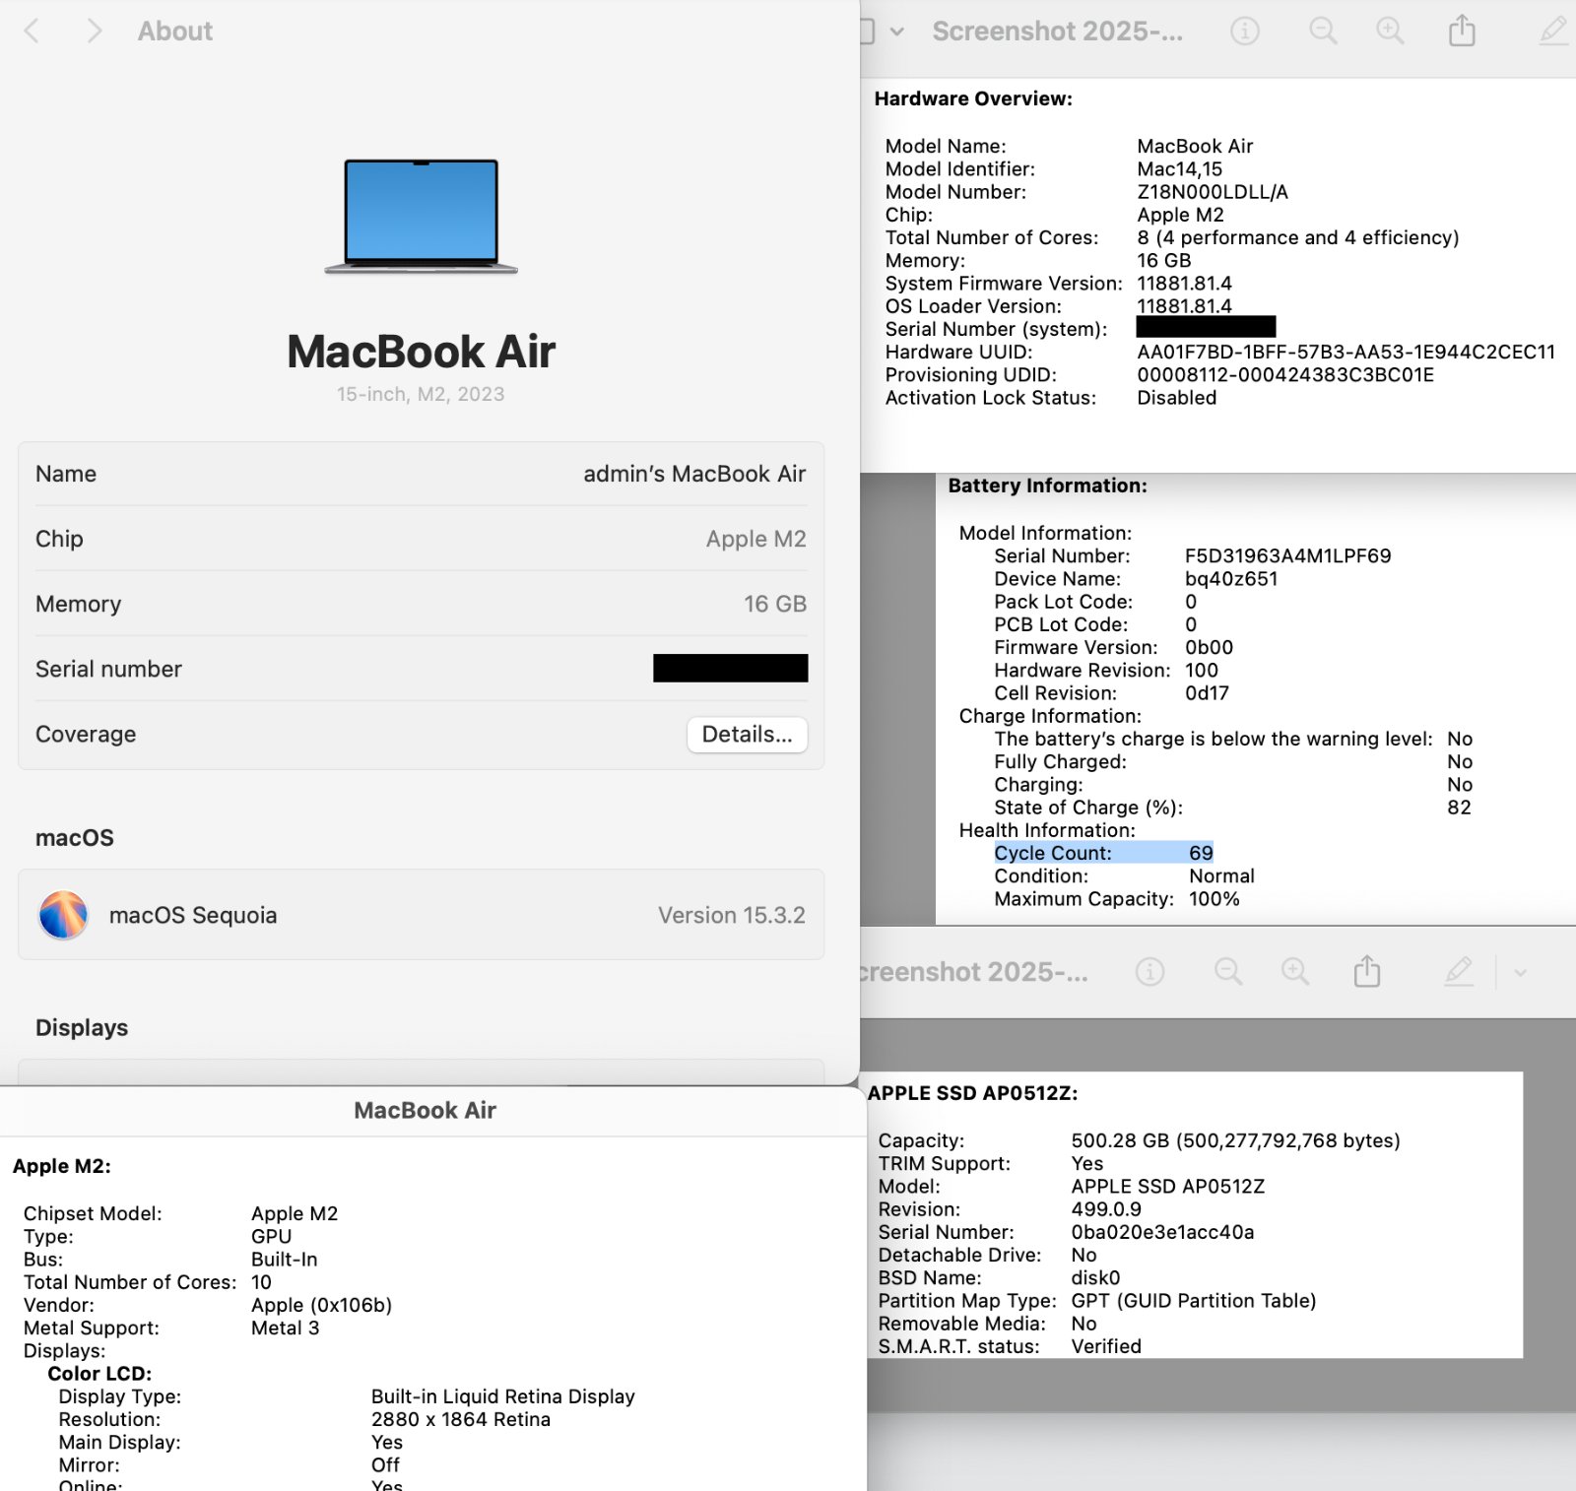This screenshot has width=1576, height=1491.
Task: Click the lower Preview window title creenshot 2025-...
Action: pos(974,972)
